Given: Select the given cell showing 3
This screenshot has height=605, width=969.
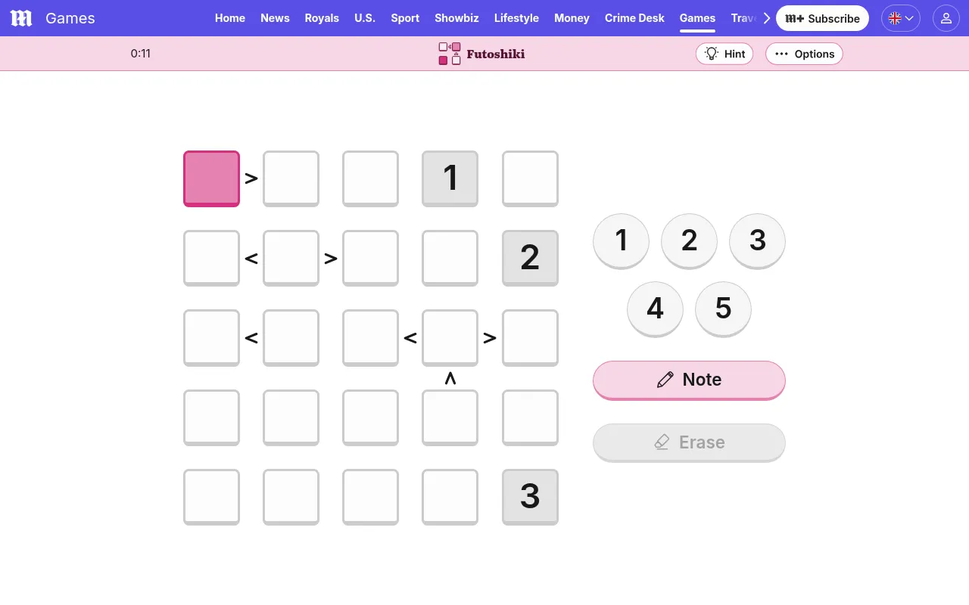Looking at the screenshot, I should click(530, 497).
